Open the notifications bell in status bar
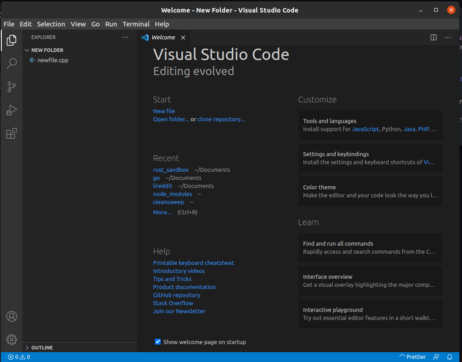The height and width of the screenshot is (362, 462). coord(450,357)
